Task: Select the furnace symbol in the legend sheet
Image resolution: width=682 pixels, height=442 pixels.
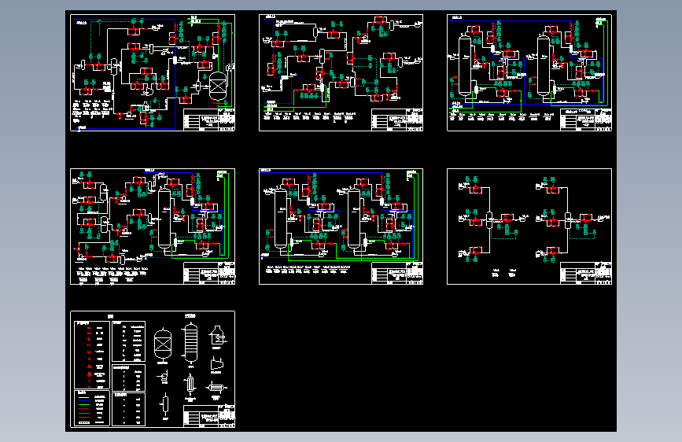Action: click(x=218, y=335)
